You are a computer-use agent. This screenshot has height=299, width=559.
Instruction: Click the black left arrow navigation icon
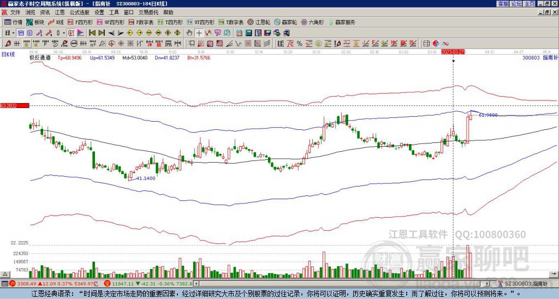[x=111, y=33]
